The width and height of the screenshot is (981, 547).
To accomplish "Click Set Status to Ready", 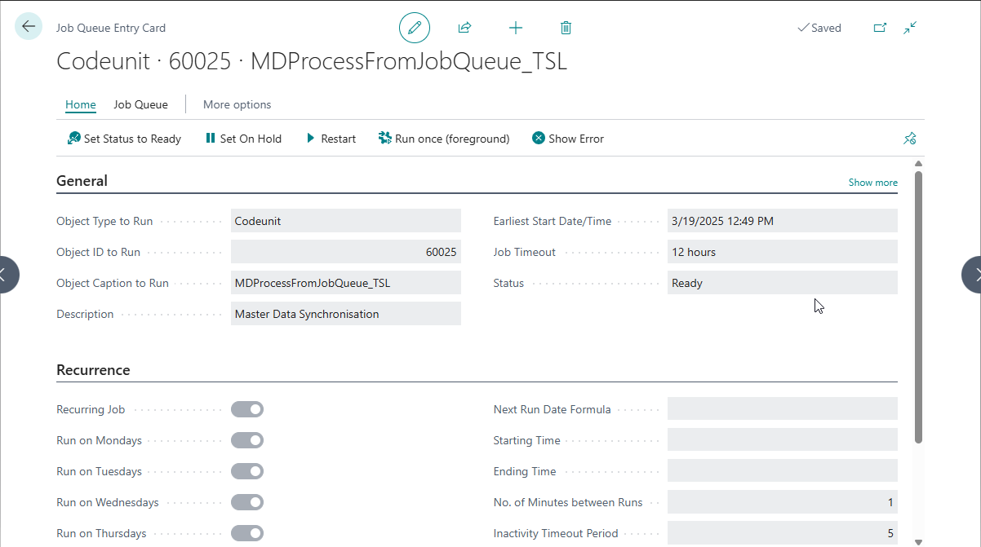I will (124, 139).
